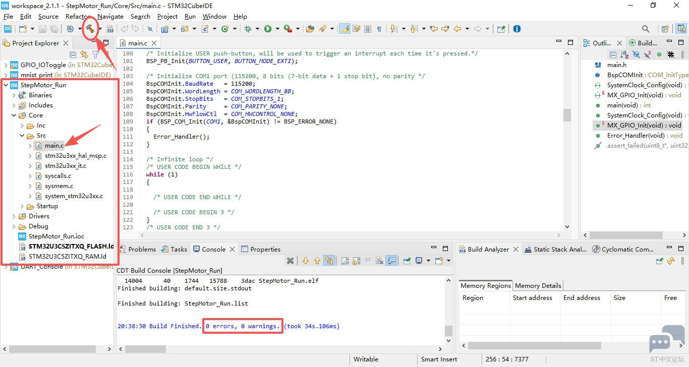Close the main.c editor tab
The image size is (689, 367).
(154, 43)
